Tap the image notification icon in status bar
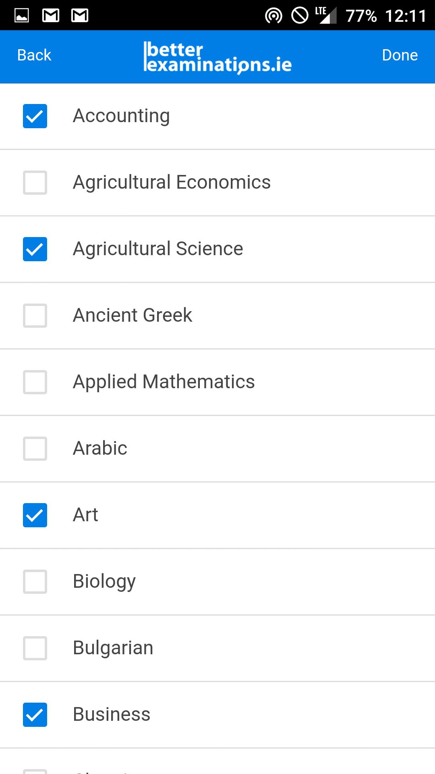 click(22, 16)
